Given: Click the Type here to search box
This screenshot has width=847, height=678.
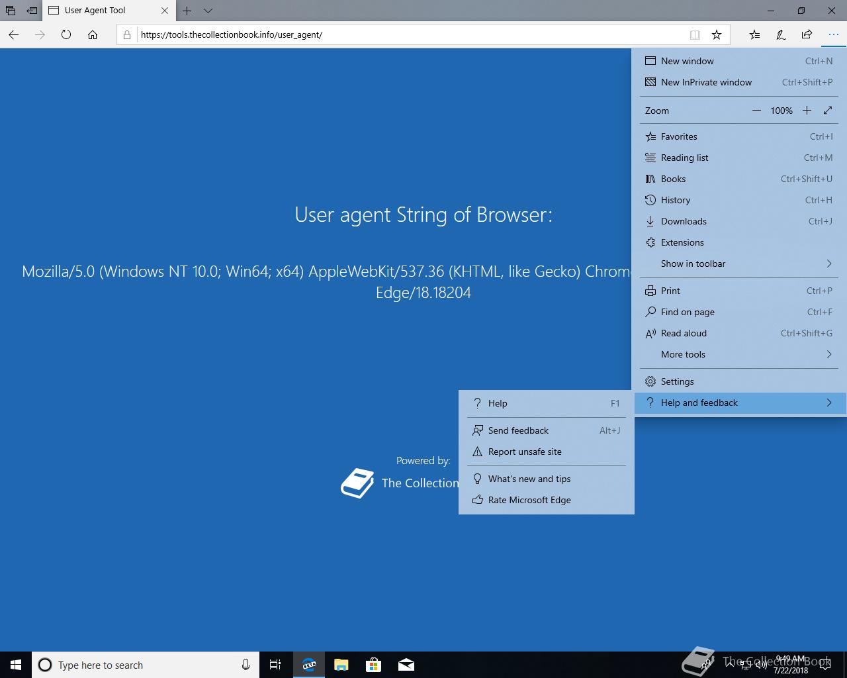Looking at the screenshot, I should pyautogui.click(x=144, y=665).
